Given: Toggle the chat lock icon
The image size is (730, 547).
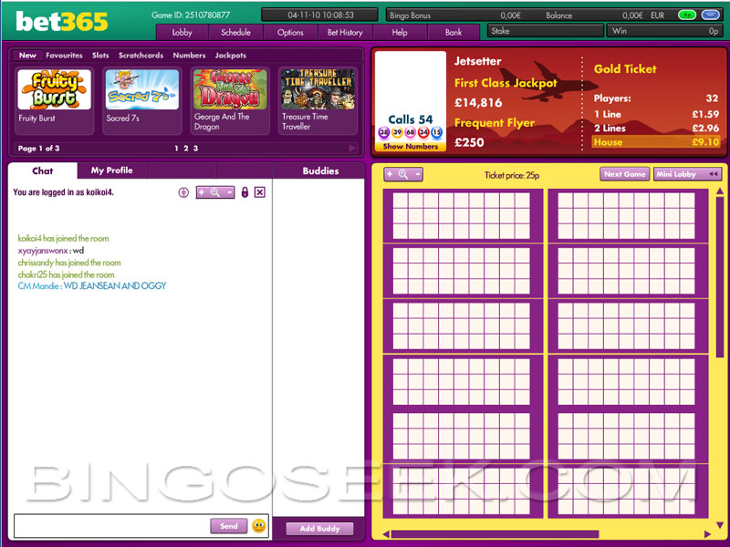Looking at the screenshot, I should [x=245, y=192].
